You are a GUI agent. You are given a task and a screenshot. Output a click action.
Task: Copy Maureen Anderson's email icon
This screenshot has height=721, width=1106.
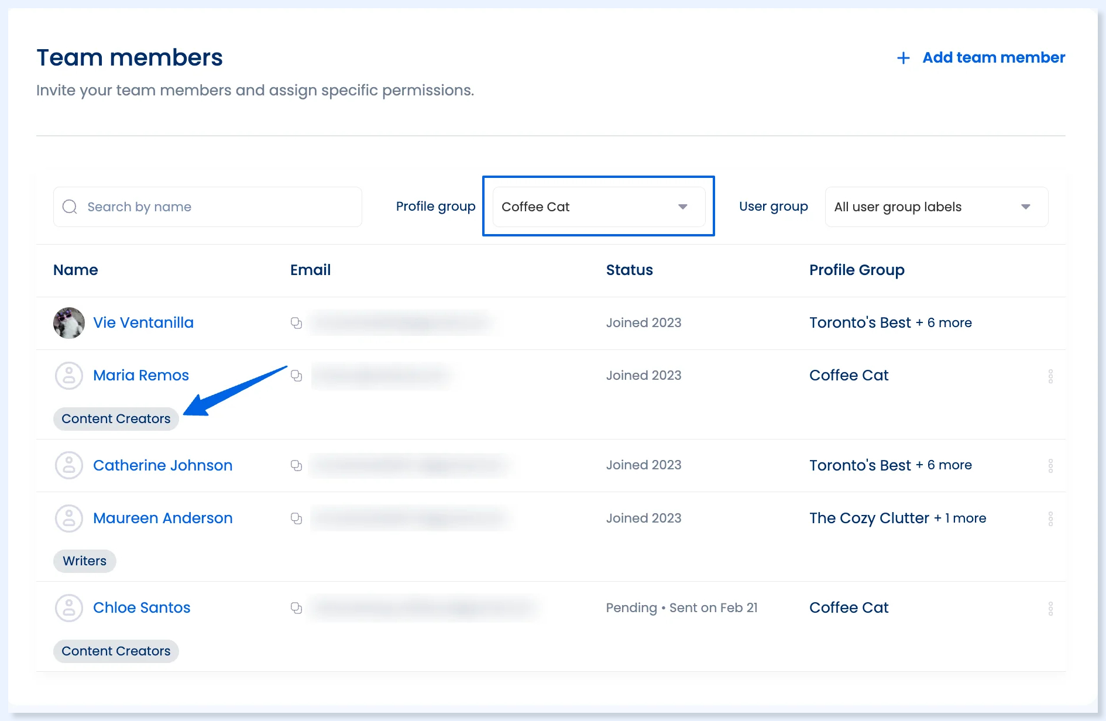[296, 519]
